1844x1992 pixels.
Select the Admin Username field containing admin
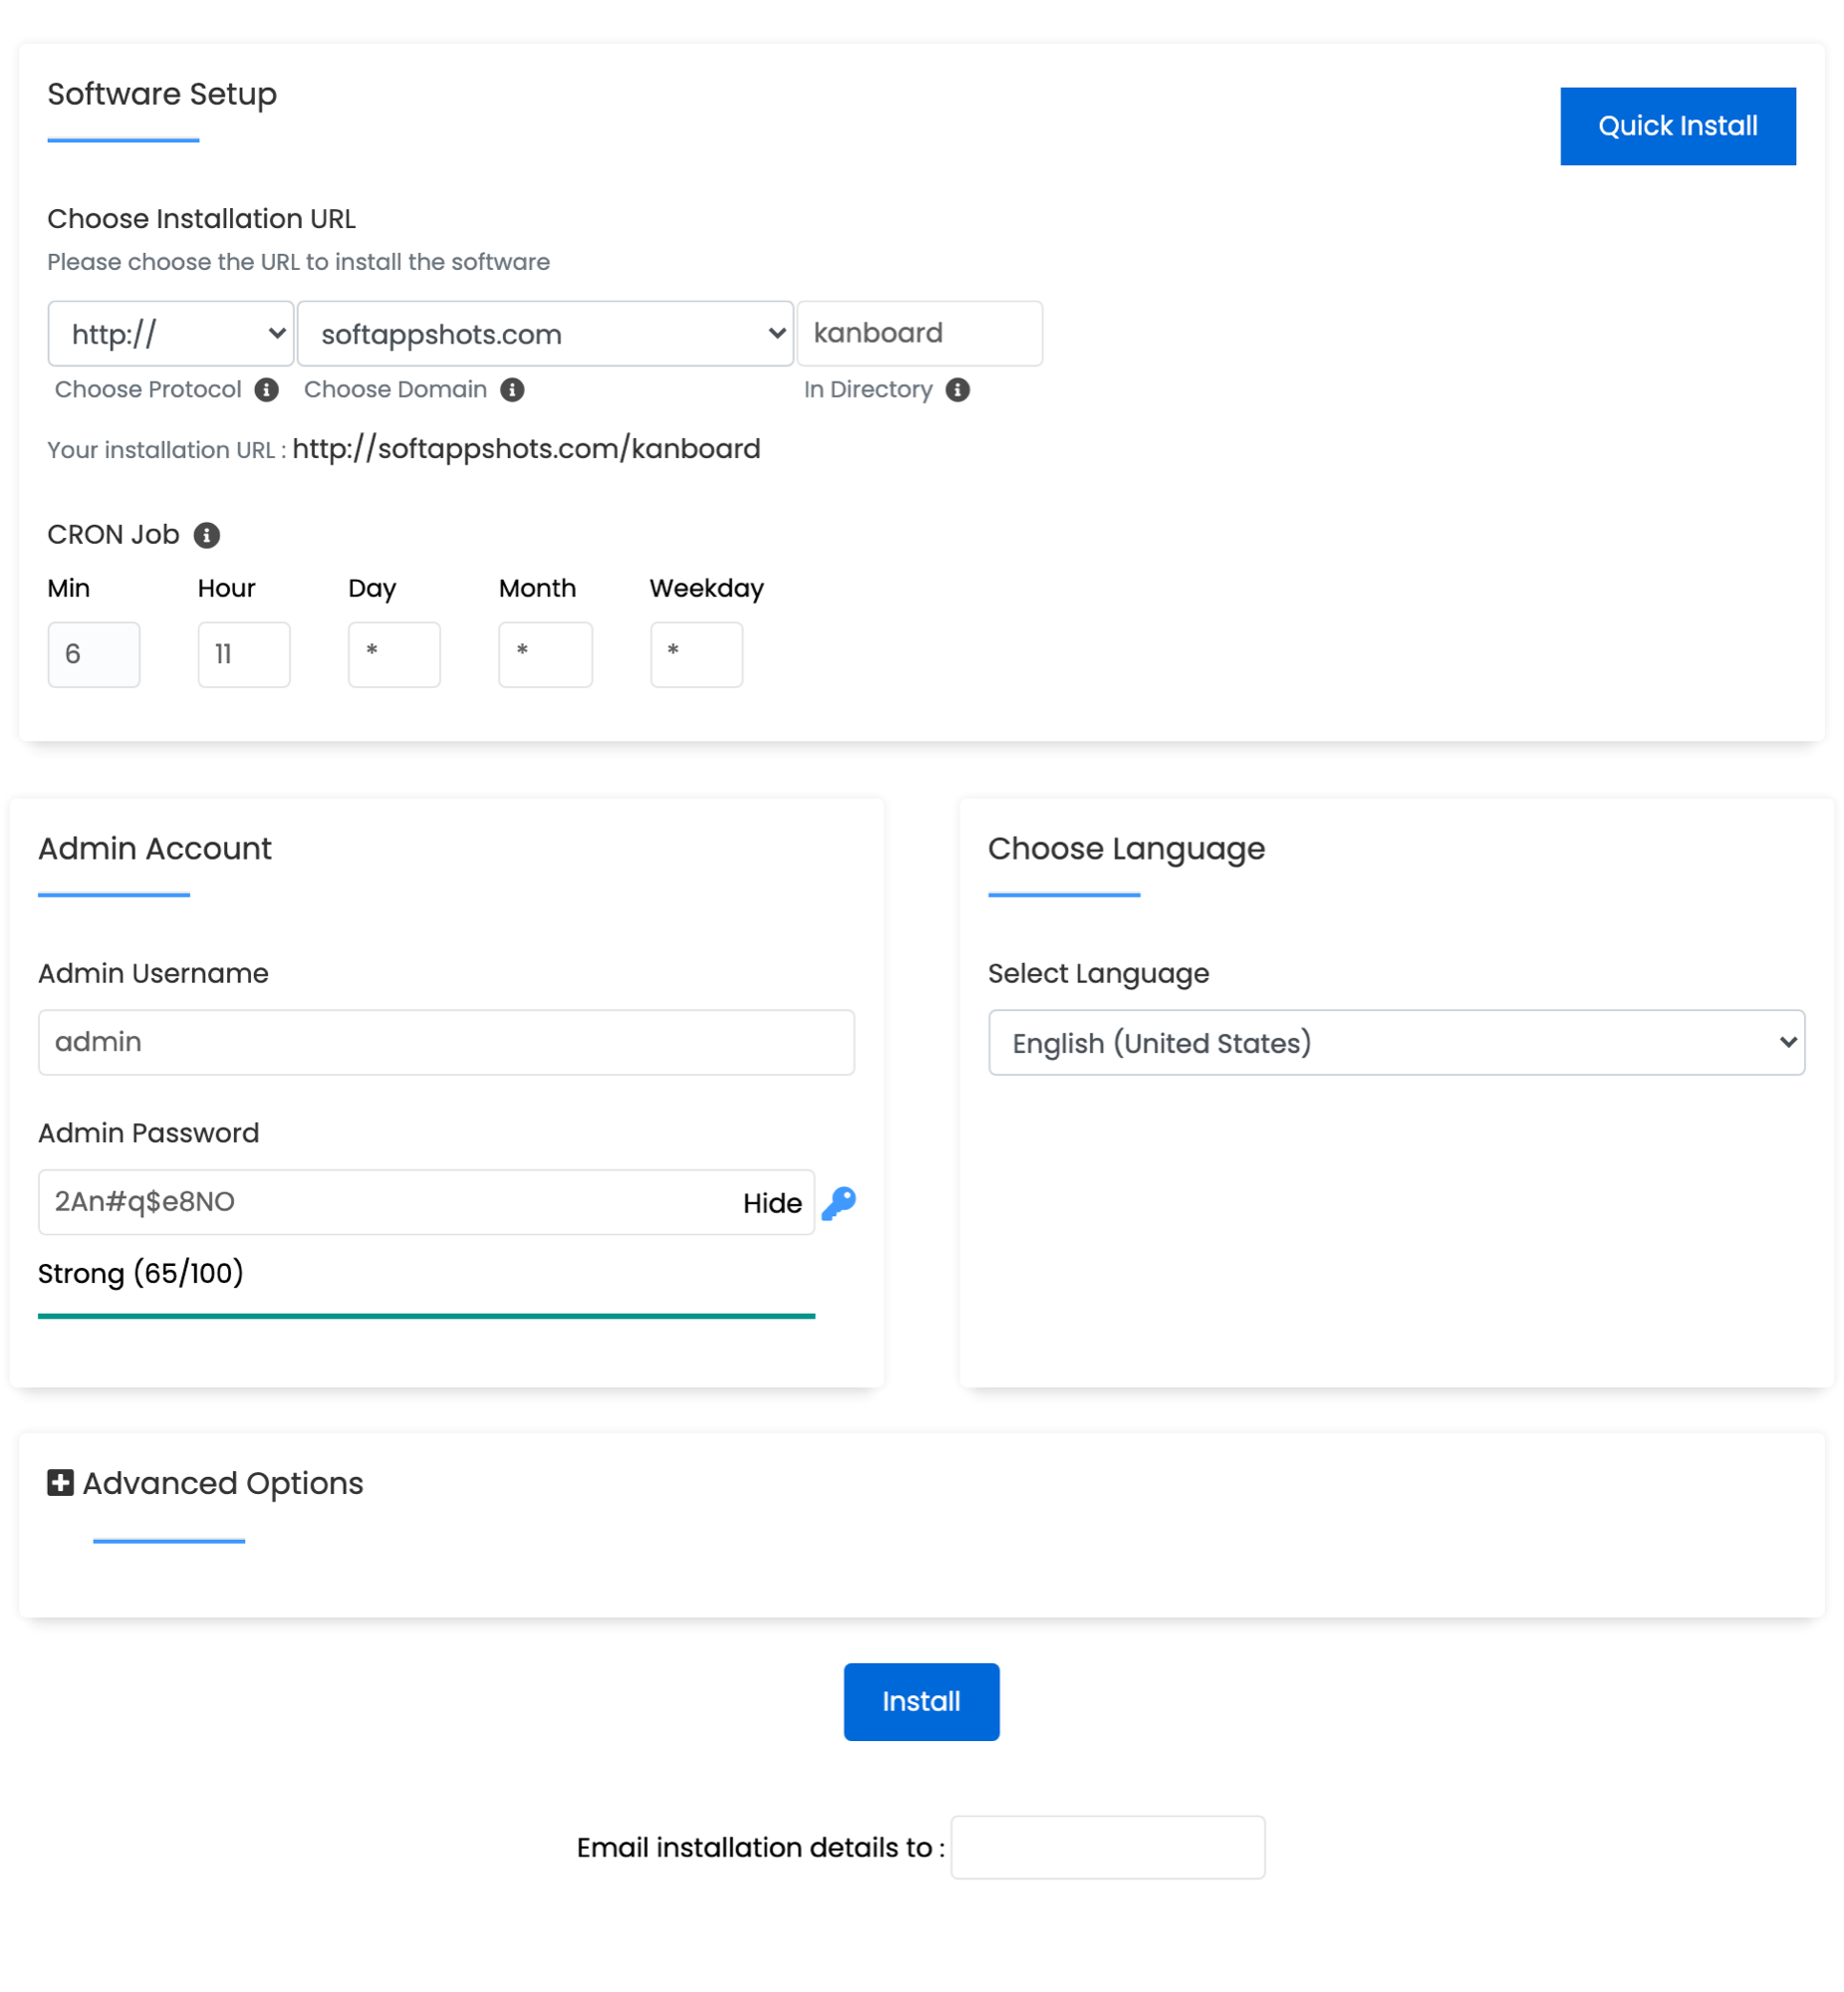tap(445, 1042)
